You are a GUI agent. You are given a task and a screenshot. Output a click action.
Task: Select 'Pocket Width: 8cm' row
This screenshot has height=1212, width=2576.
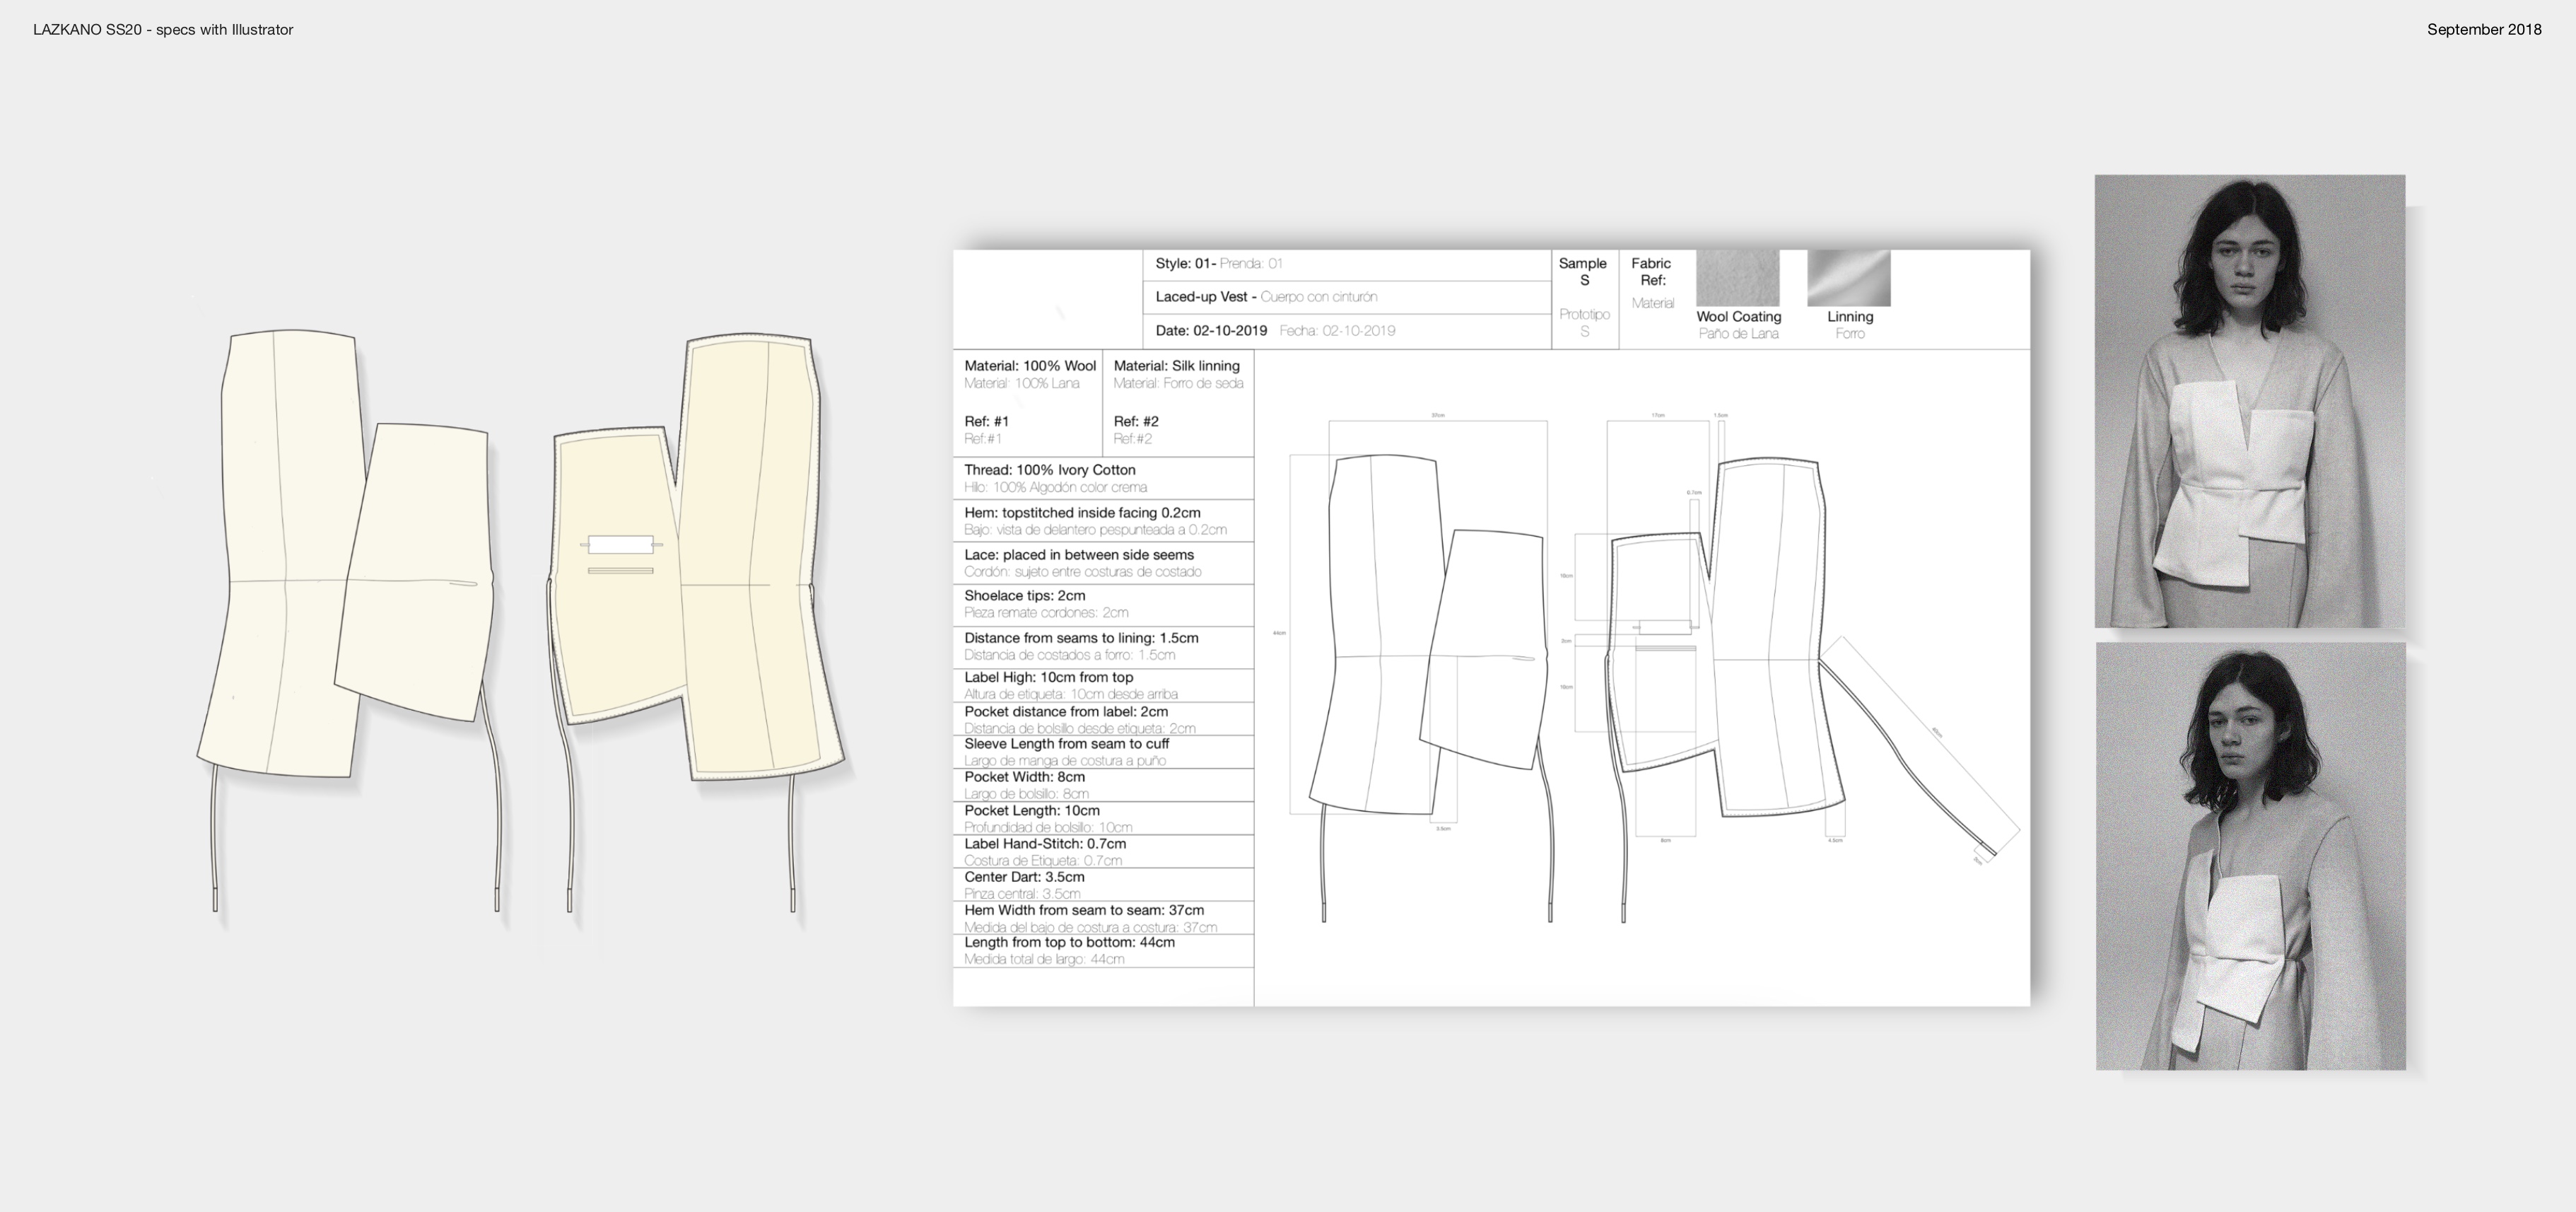(x=1103, y=785)
